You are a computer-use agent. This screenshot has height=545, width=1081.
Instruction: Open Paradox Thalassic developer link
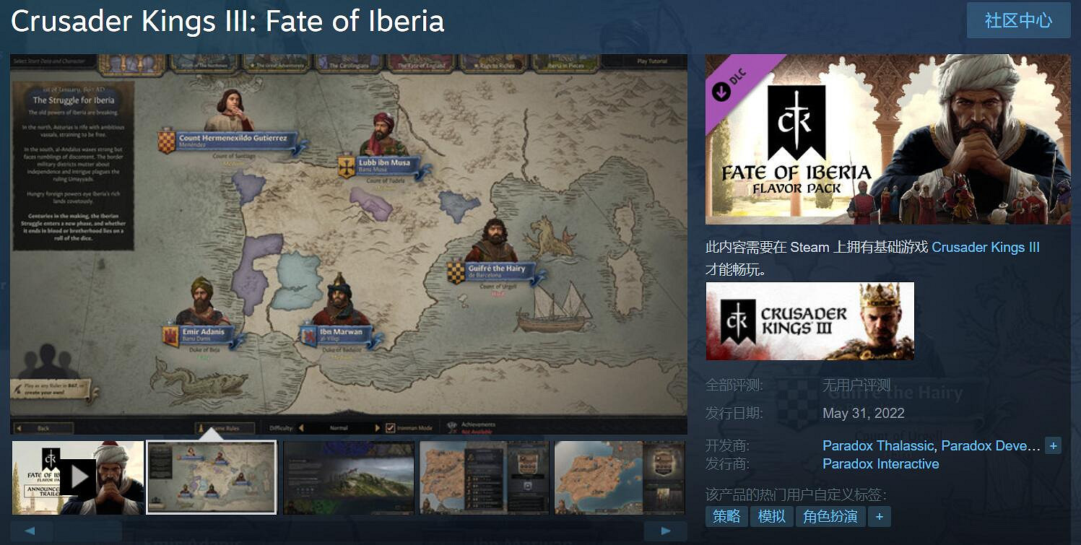(x=878, y=446)
